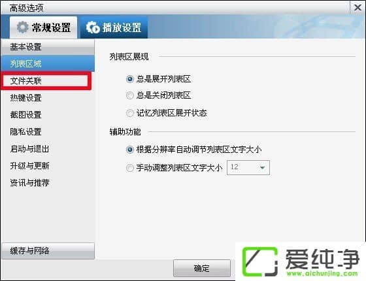Close the 高级选项 dialog with X
Screen dimensions: 366x281
(x=358, y=8)
